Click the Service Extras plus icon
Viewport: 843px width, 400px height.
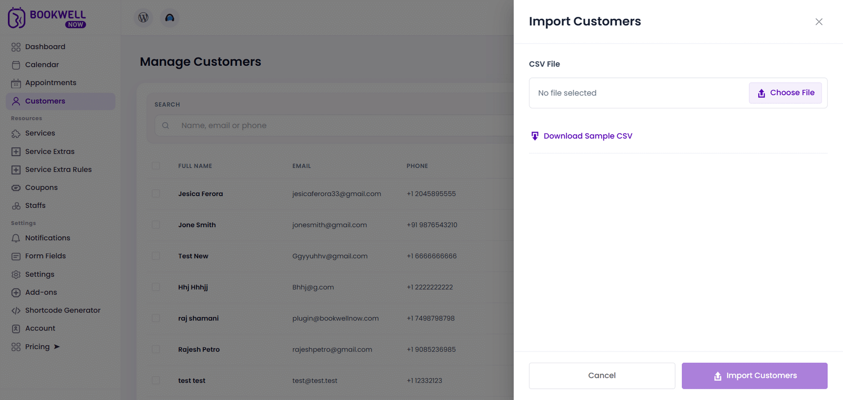pyautogui.click(x=16, y=152)
